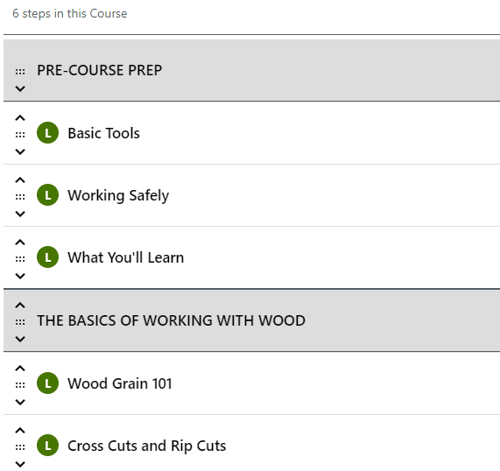
Task: Open Cross Cuts and Rip Cuts lesson title
Action: tap(147, 446)
